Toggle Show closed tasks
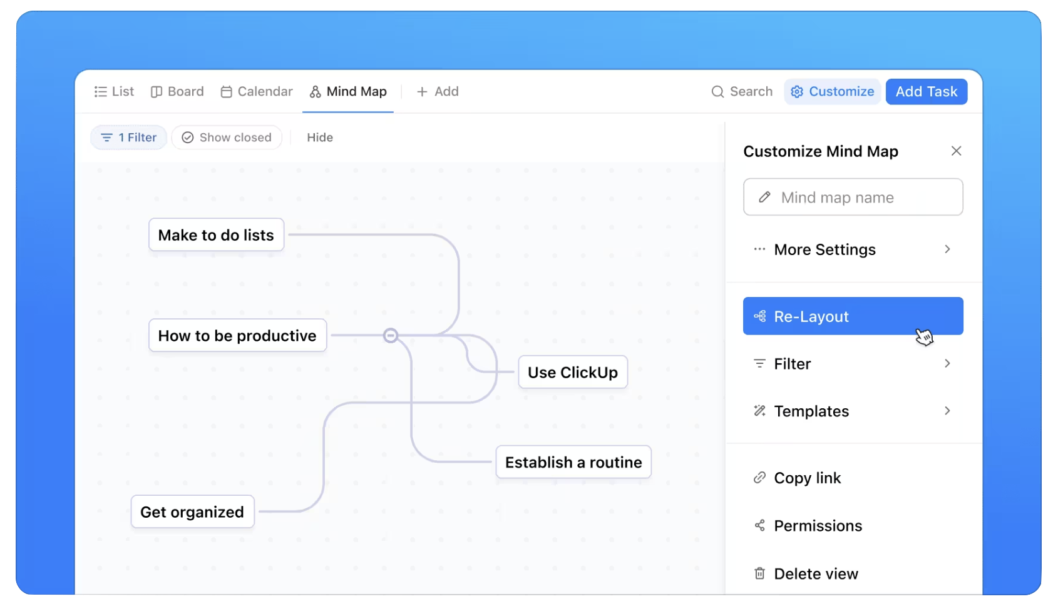The width and height of the screenshot is (1058, 609). [227, 137]
